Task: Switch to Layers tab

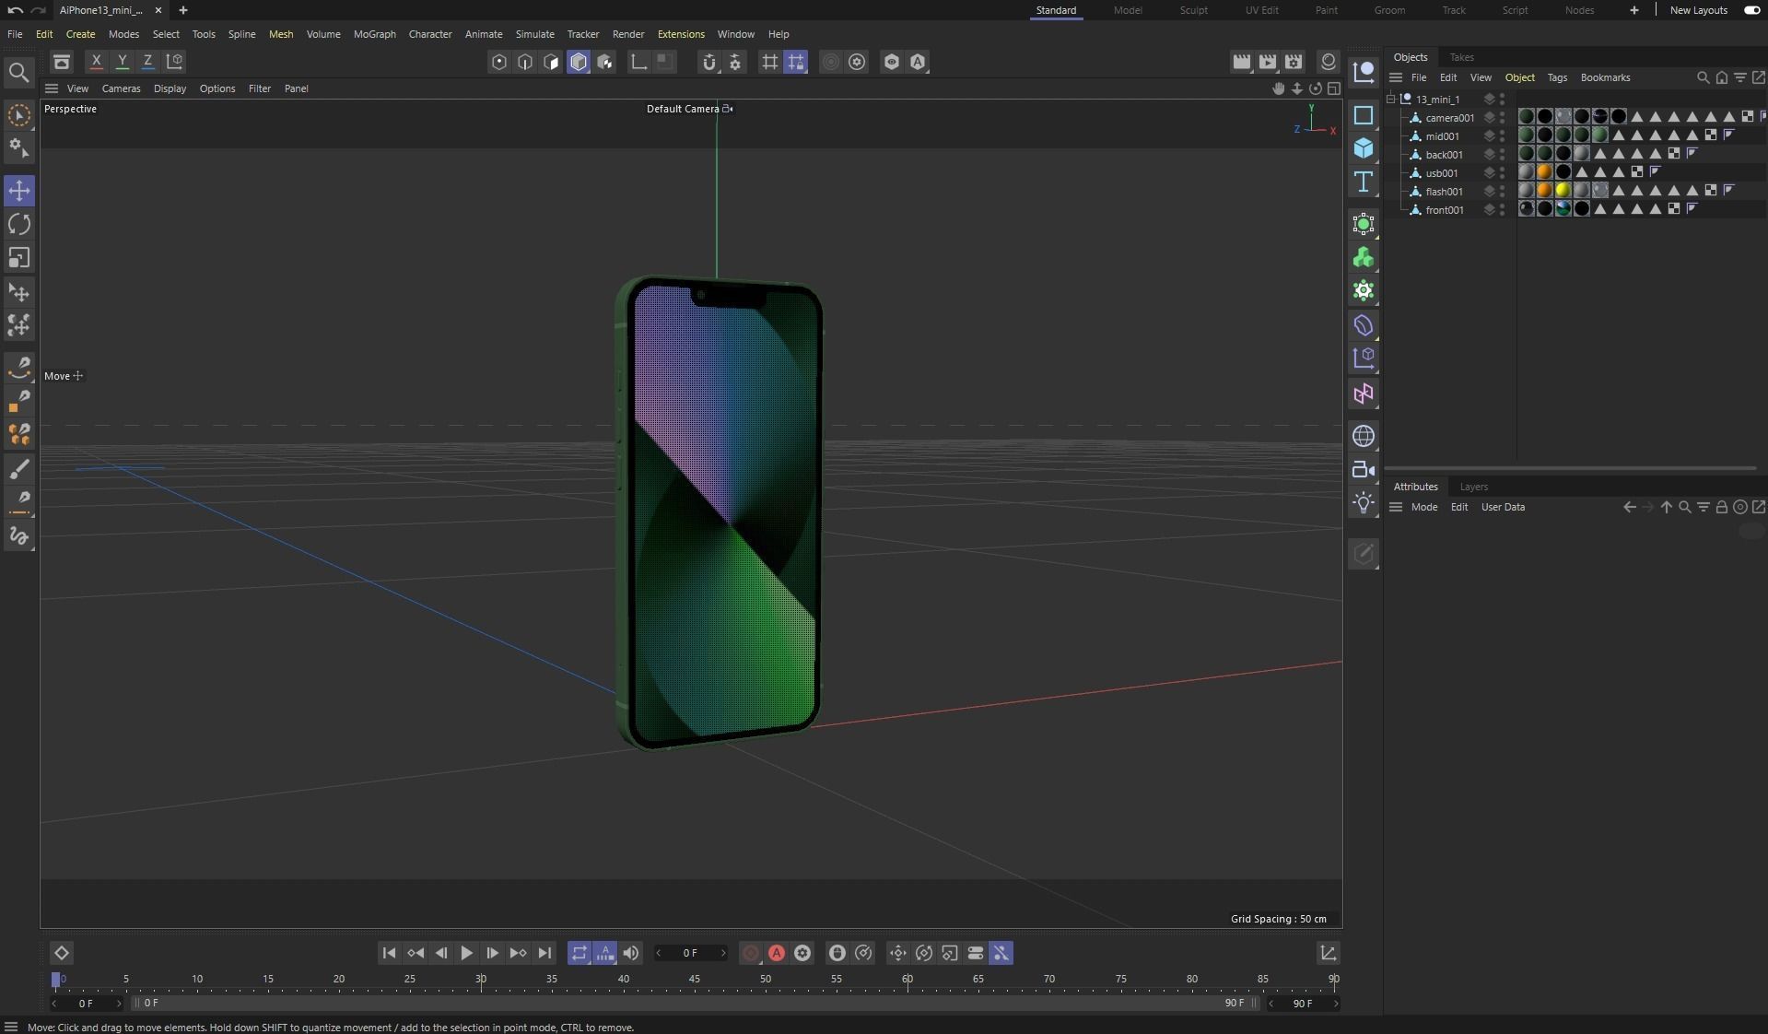Action: [x=1473, y=487]
